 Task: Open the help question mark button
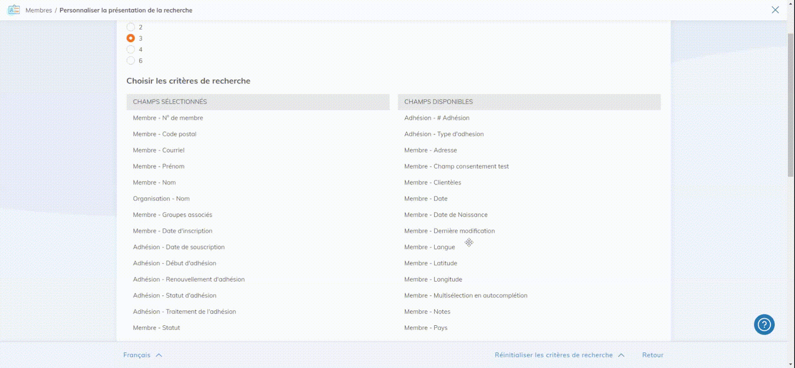[764, 325]
